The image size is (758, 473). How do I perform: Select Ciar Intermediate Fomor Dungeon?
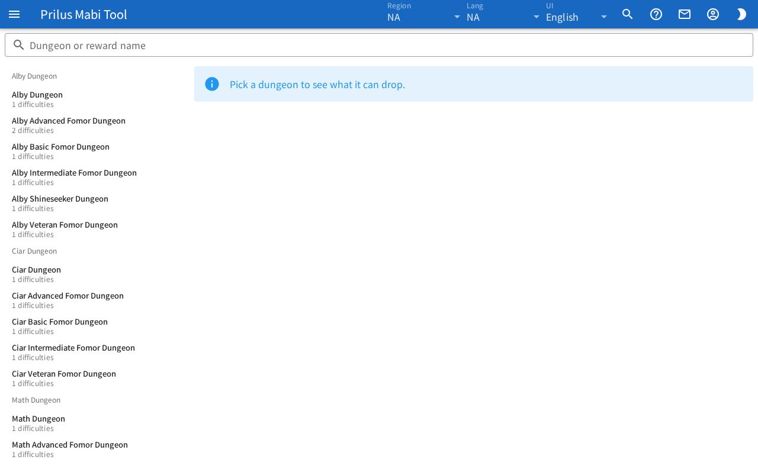[x=95, y=352]
